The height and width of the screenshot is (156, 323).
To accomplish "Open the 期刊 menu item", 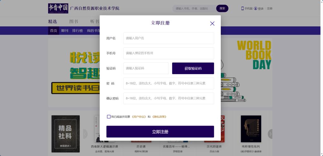I will [65, 31].
